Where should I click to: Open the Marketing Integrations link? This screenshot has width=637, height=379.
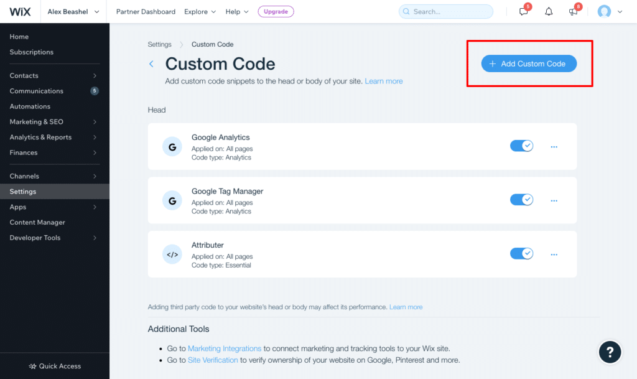click(224, 349)
